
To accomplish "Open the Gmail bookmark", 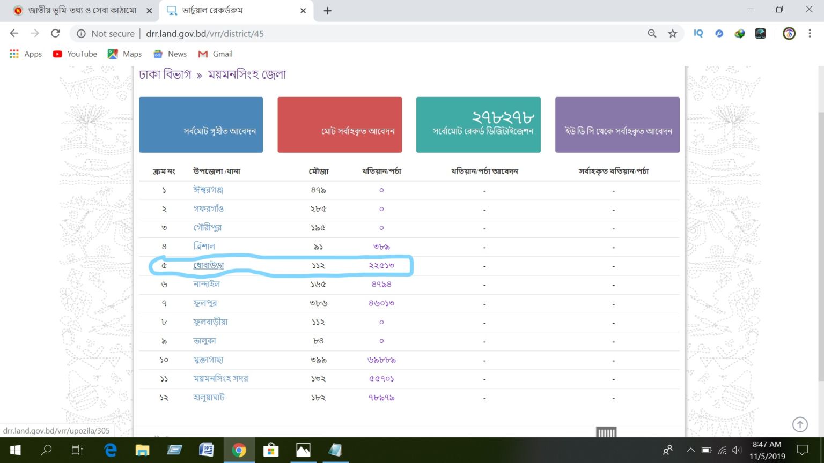I will (216, 54).
